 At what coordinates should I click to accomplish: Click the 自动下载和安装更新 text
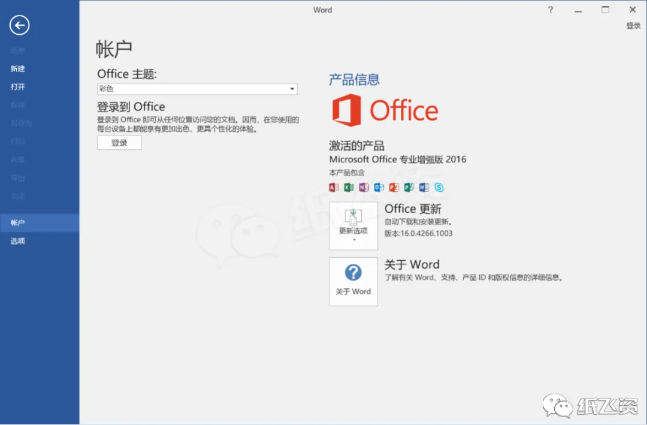pyautogui.click(x=419, y=222)
